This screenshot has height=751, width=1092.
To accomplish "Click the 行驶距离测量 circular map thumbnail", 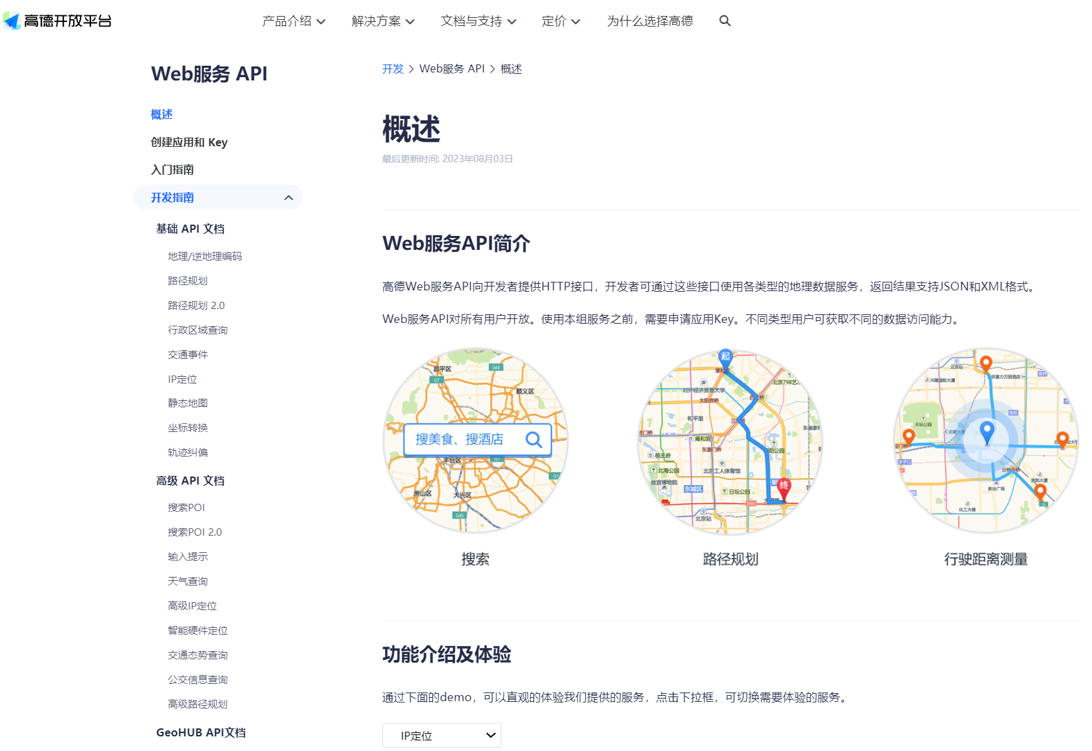I will pos(986,440).
